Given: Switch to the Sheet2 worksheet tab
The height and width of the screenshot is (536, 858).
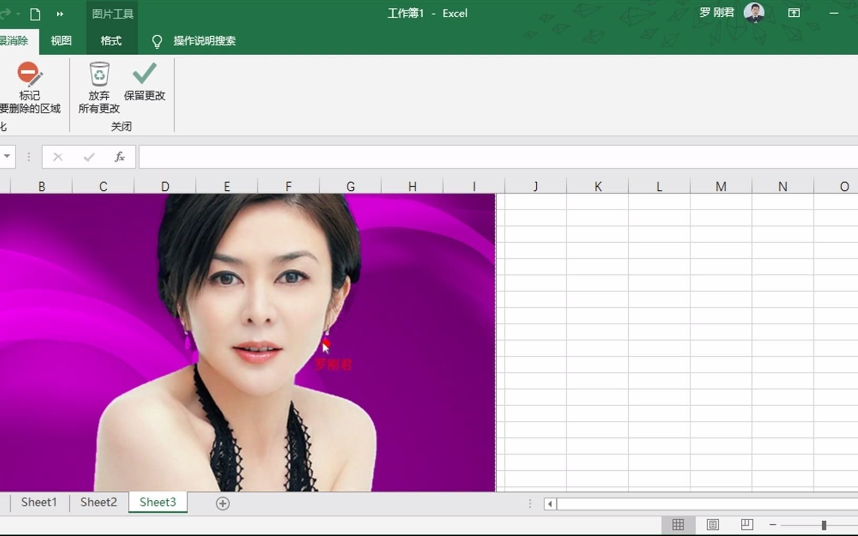Looking at the screenshot, I should 98,502.
